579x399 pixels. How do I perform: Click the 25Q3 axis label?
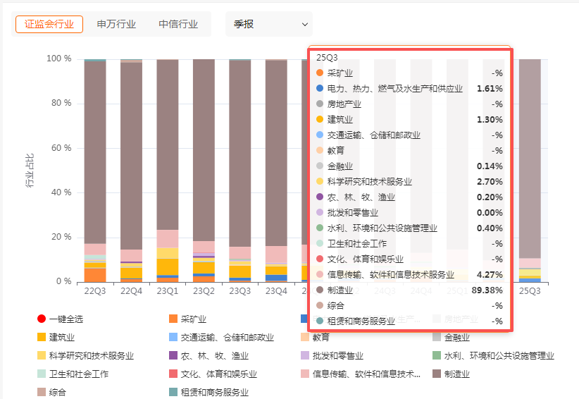coord(530,291)
